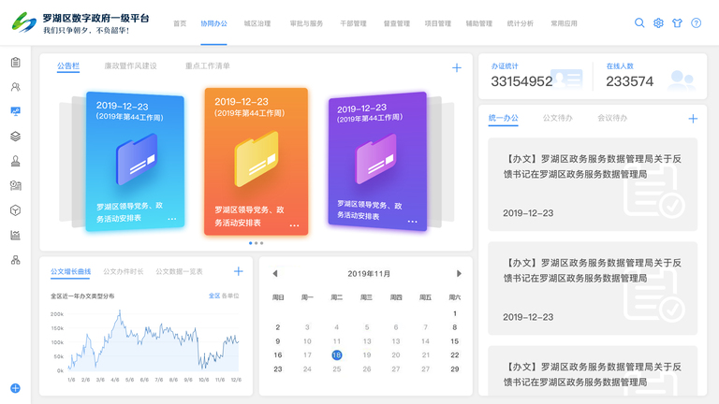Open 辅助管理 navigation item
This screenshot has height=404, width=719.
[x=479, y=23]
